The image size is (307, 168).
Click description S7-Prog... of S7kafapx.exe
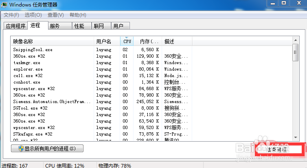(176, 134)
